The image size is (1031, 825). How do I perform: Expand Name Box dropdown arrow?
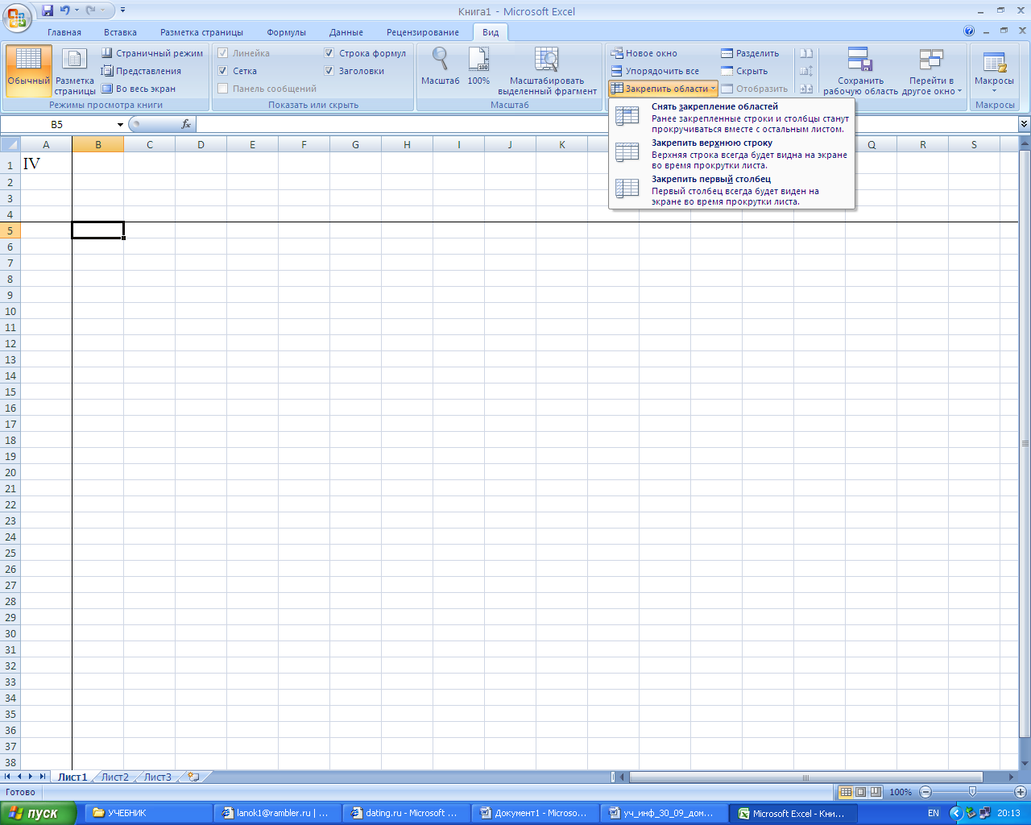[x=120, y=125]
